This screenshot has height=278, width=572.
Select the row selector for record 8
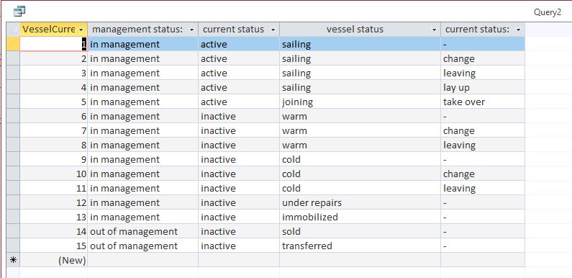[13, 145]
